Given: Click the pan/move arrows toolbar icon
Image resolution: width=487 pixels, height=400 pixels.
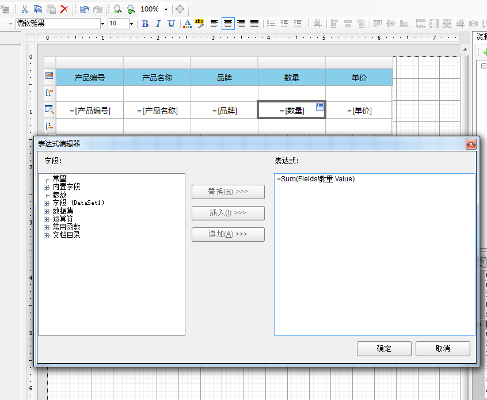Looking at the screenshot, I should click(180, 9).
